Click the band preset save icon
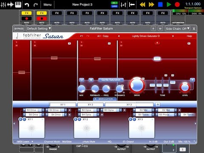The image size is (204, 153). [91, 80]
